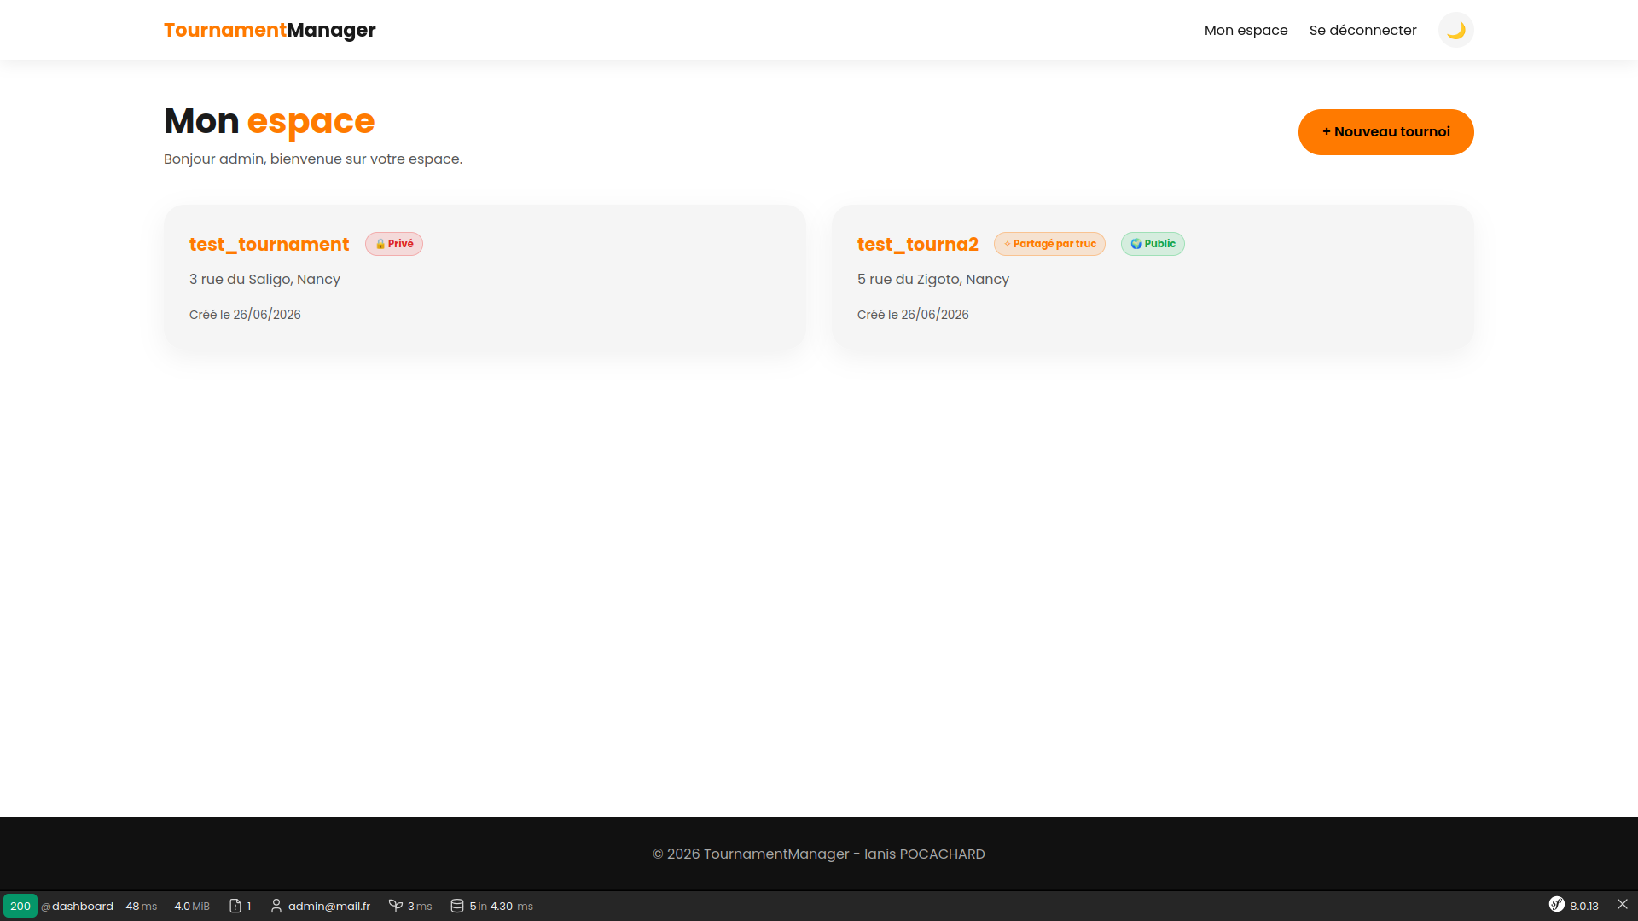
Task: Open the Twig panel showing 3 ms
Action: [409, 906]
